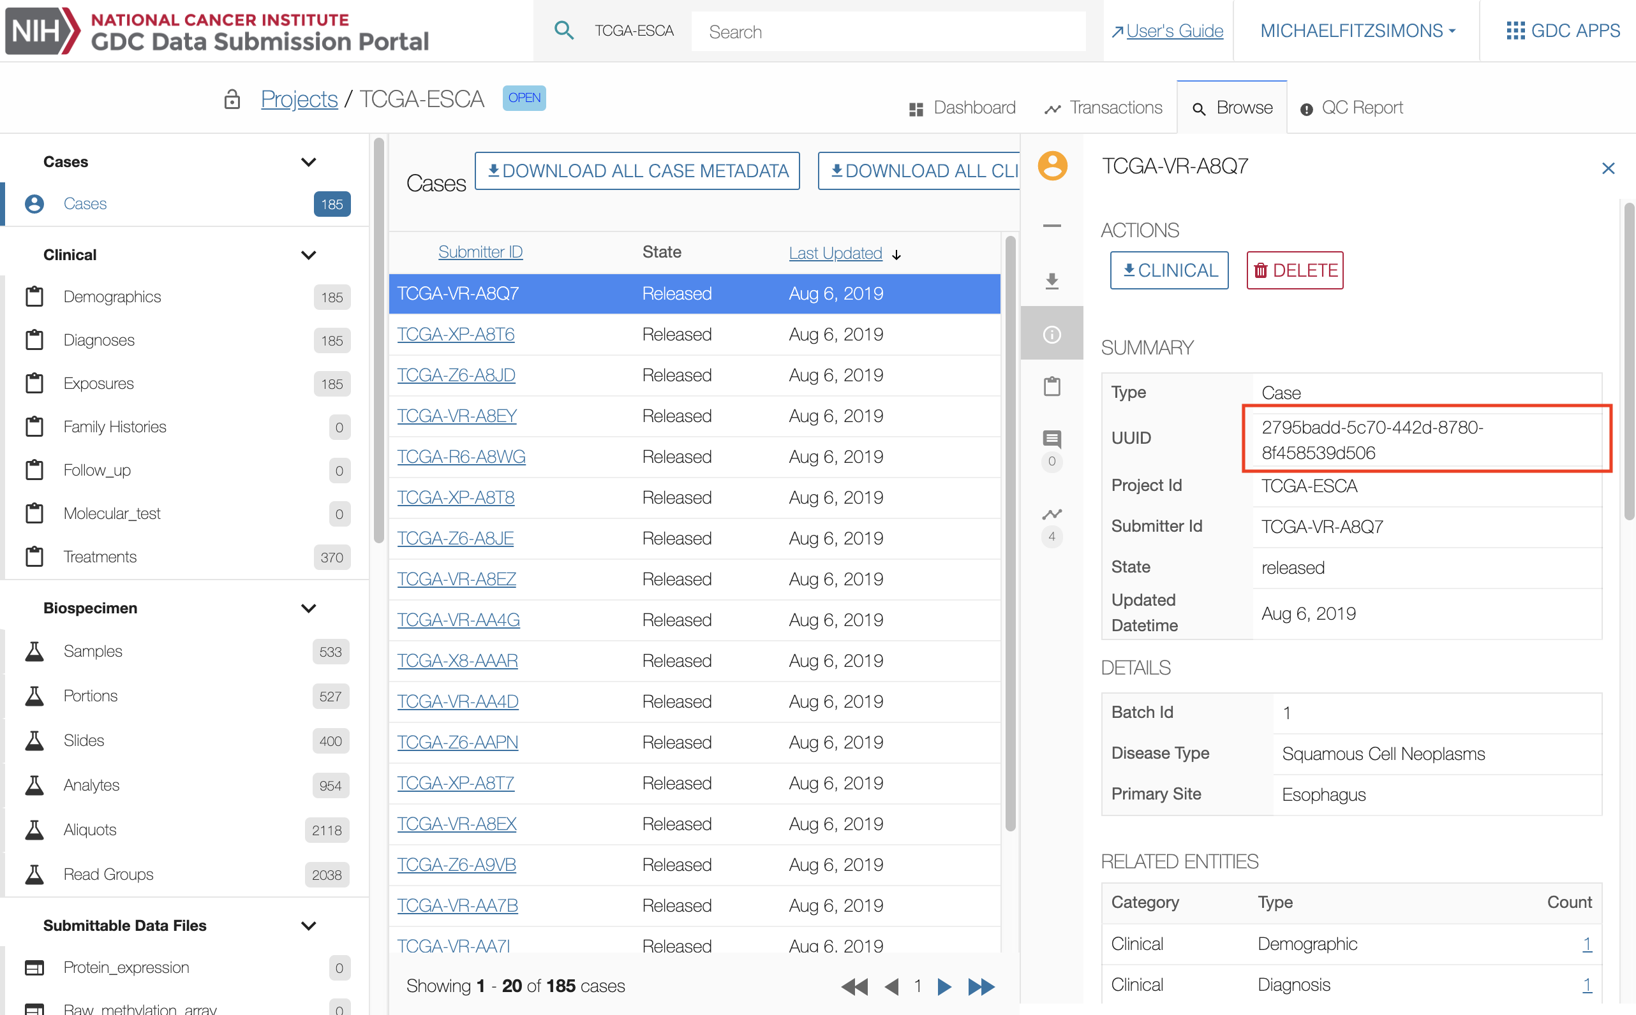The image size is (1636, 1015).
Task: Open the QC Report tab
Action: pos(1351,107)
